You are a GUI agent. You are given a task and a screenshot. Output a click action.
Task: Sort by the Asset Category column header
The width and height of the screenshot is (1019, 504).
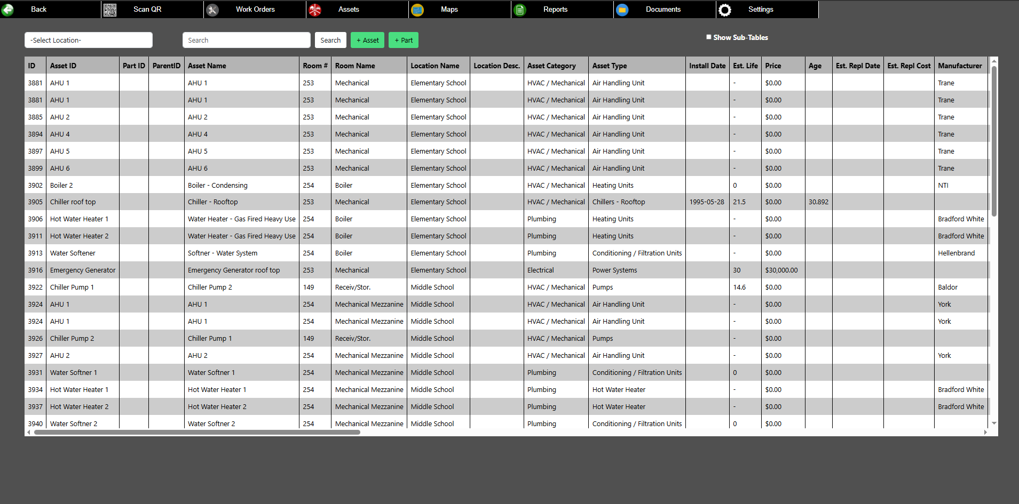(551, 66)
